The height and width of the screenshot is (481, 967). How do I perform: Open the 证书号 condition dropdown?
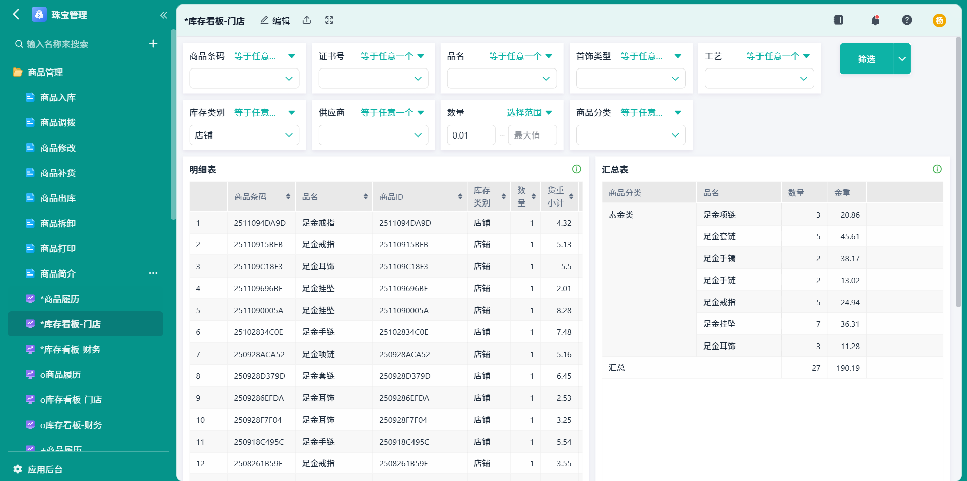[x=392, y=56]
